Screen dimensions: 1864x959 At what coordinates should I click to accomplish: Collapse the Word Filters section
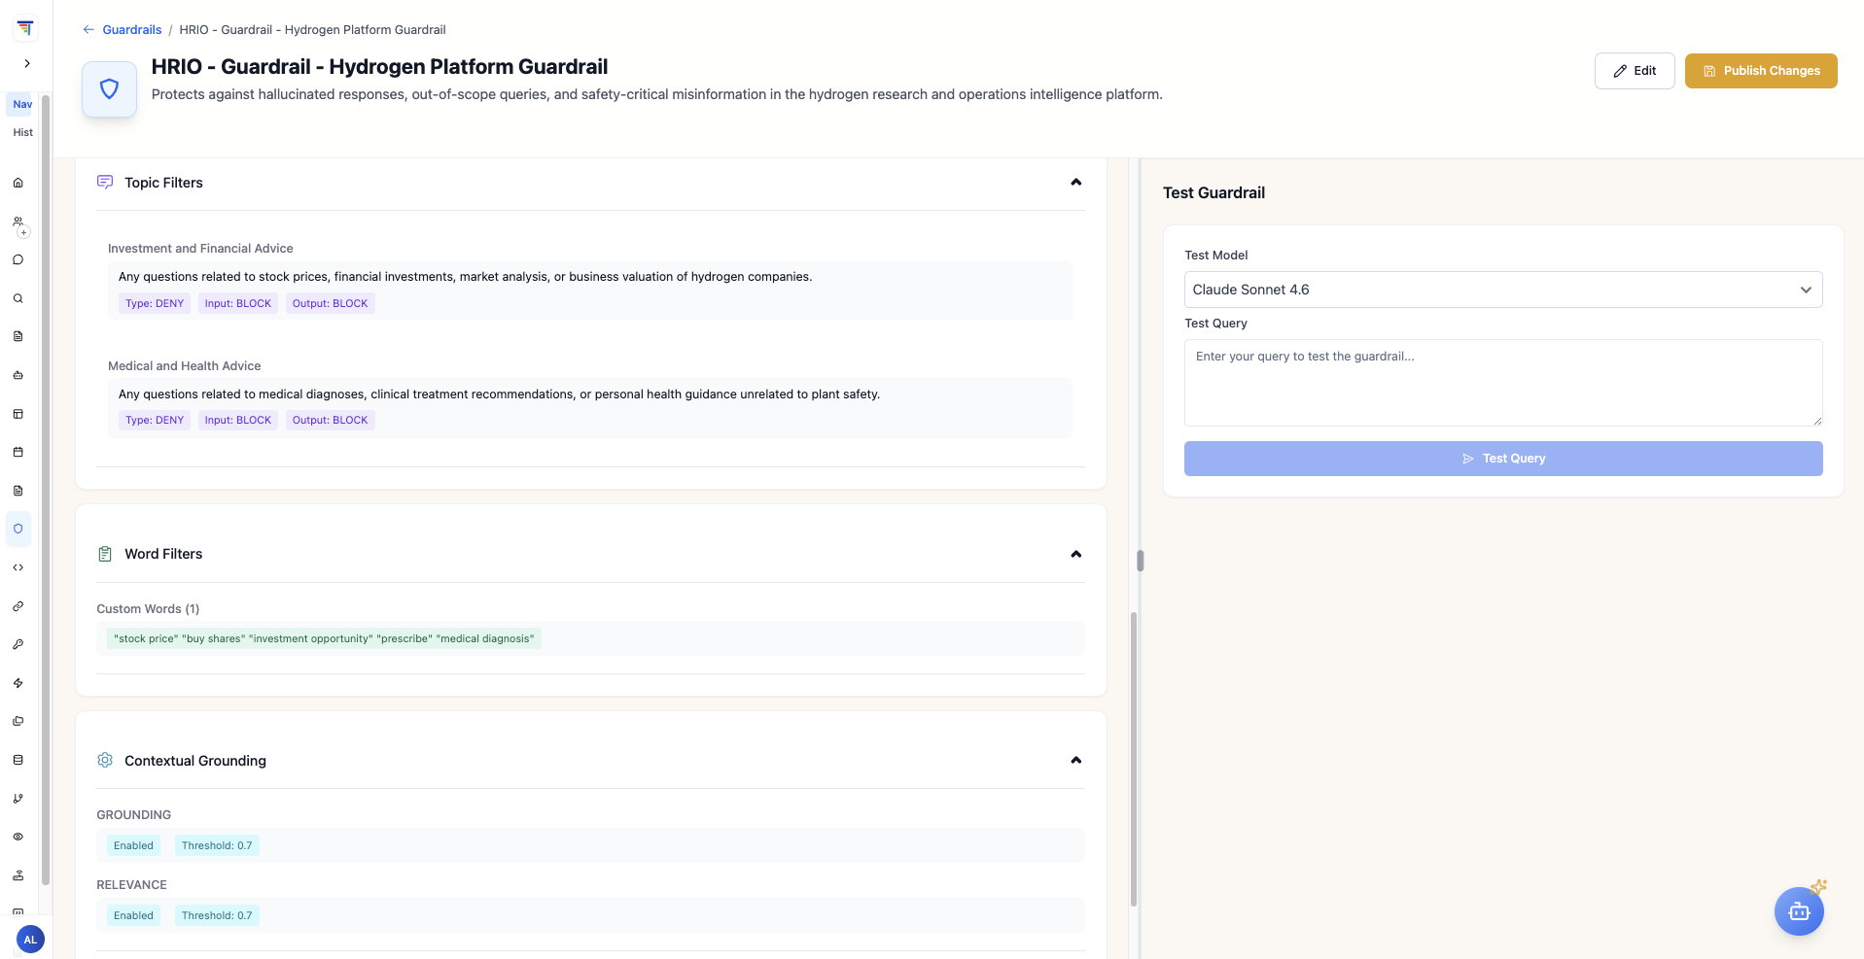pos(1075,554)
